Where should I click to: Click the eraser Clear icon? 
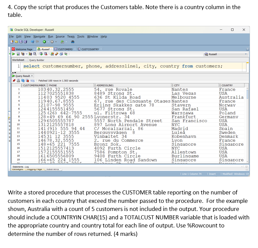[x=57, y=54]
